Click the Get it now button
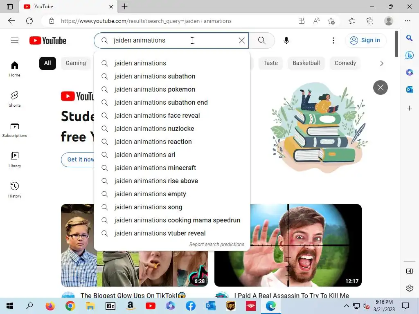Screen dimensions: 419x314 pyautogui.click(x=78, y=160)
